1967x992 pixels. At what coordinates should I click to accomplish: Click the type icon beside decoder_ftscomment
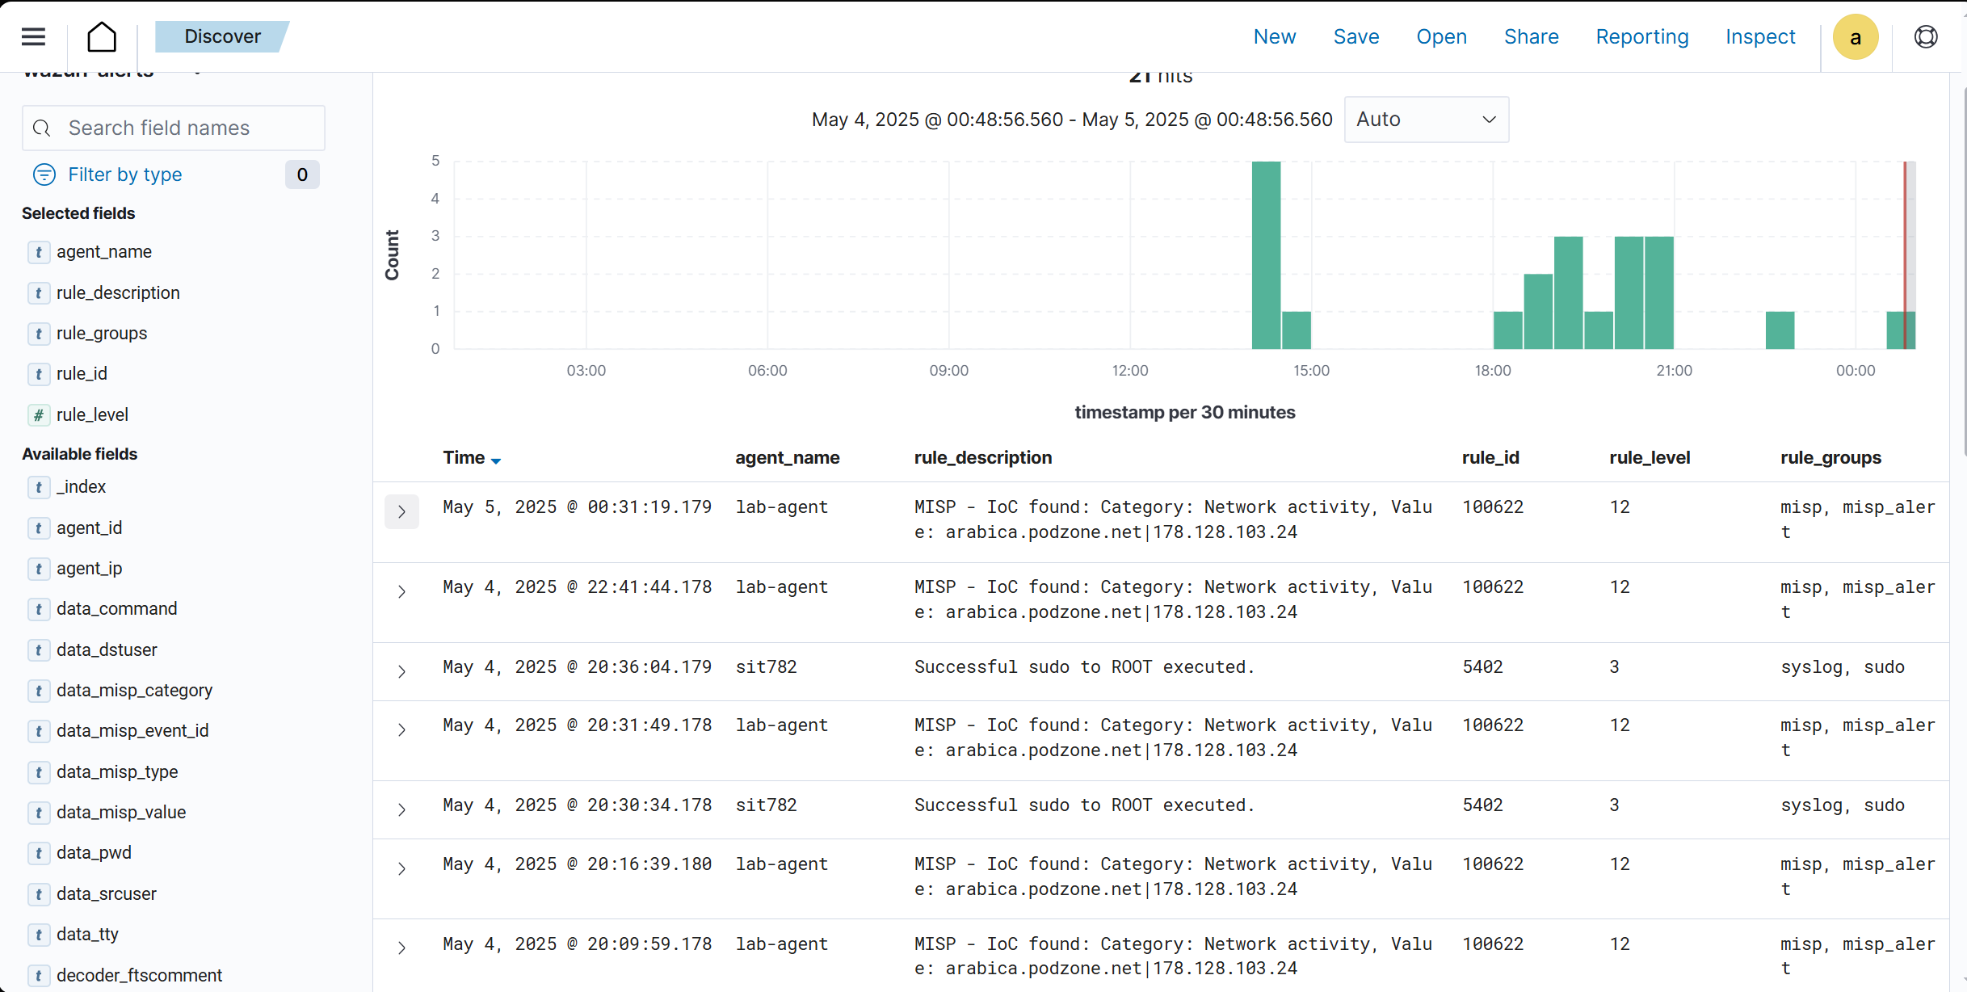pyautogui.click(x=38, y=975)
